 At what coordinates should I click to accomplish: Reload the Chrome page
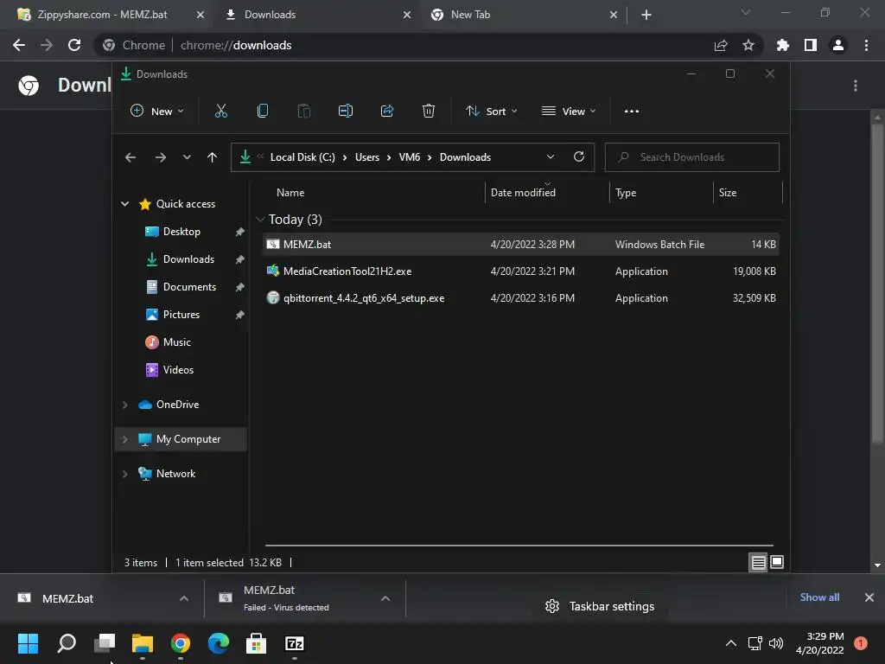tap(74, 45)
